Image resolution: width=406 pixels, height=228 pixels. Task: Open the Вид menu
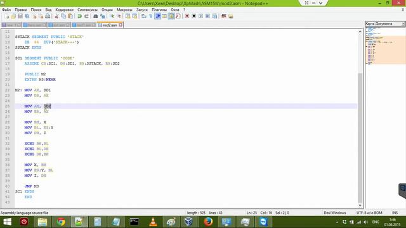[48, 9]
